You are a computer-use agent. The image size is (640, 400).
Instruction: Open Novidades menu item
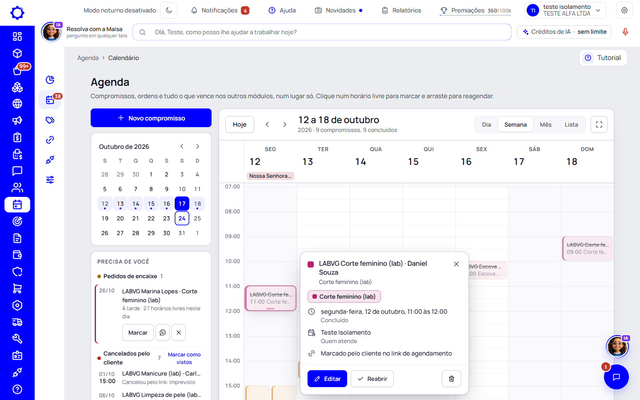(339, 10)
